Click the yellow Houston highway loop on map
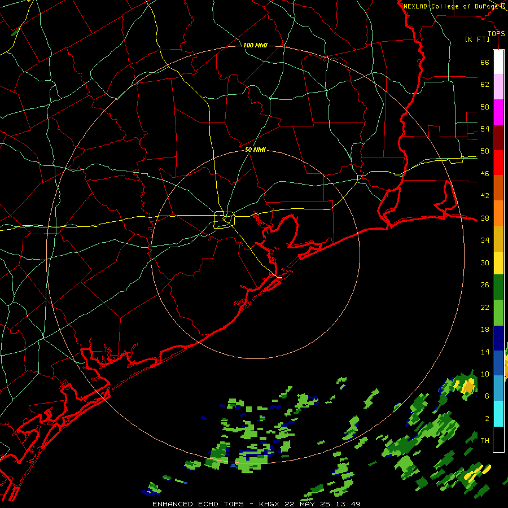 pyautogui.click(x=225, y=220)
